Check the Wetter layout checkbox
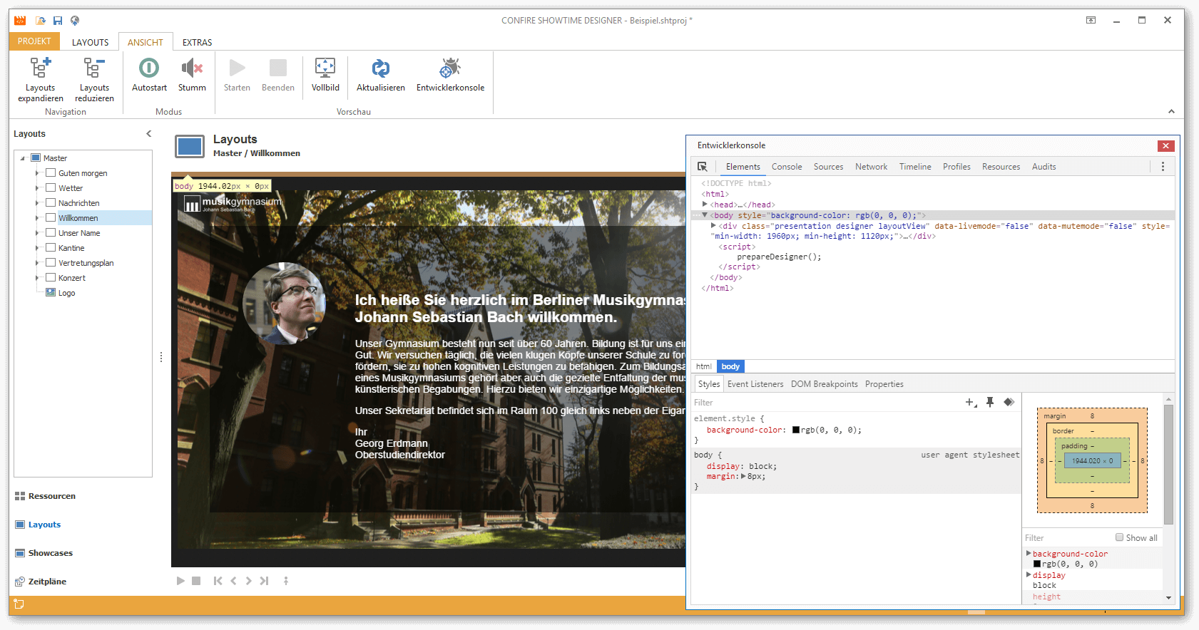Screen dimensions: 1199x630 [51, 187]
